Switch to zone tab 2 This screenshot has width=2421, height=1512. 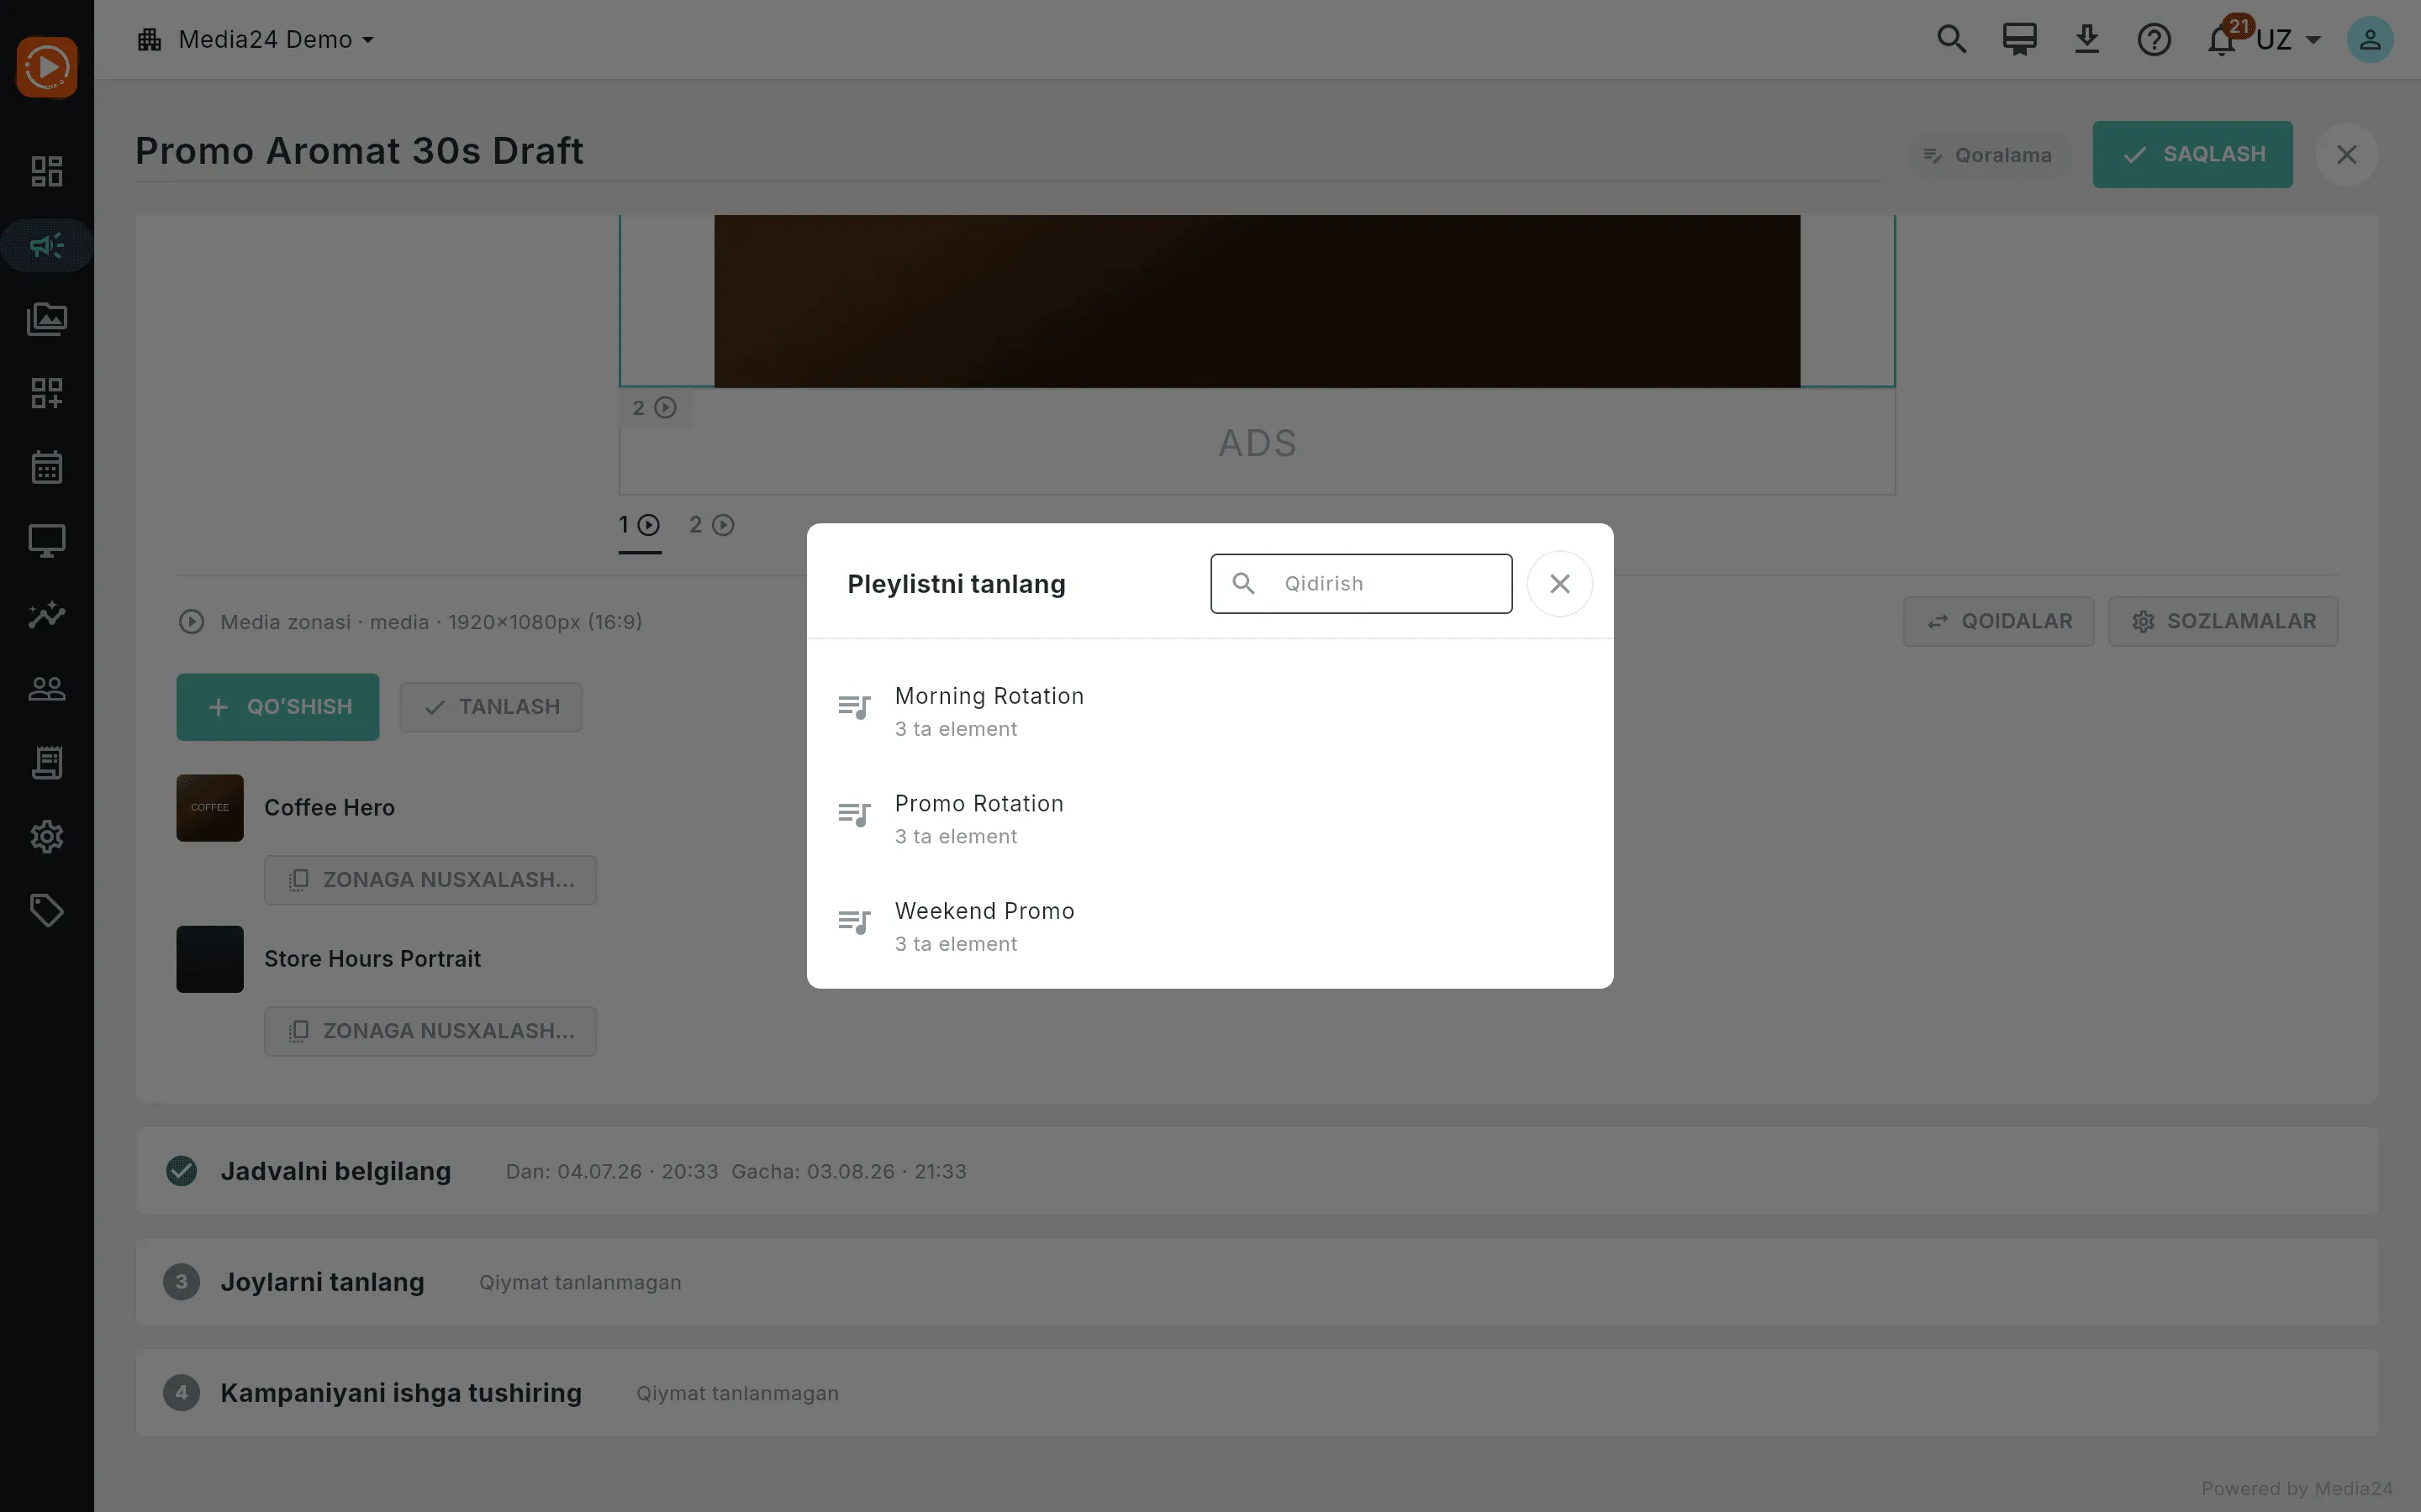click(x=711, y=525)
